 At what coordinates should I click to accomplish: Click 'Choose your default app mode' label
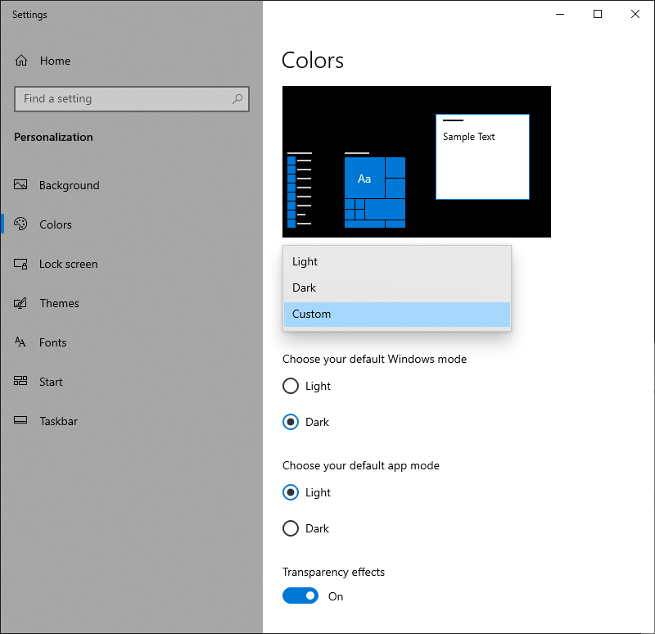(x=361, y=466)
